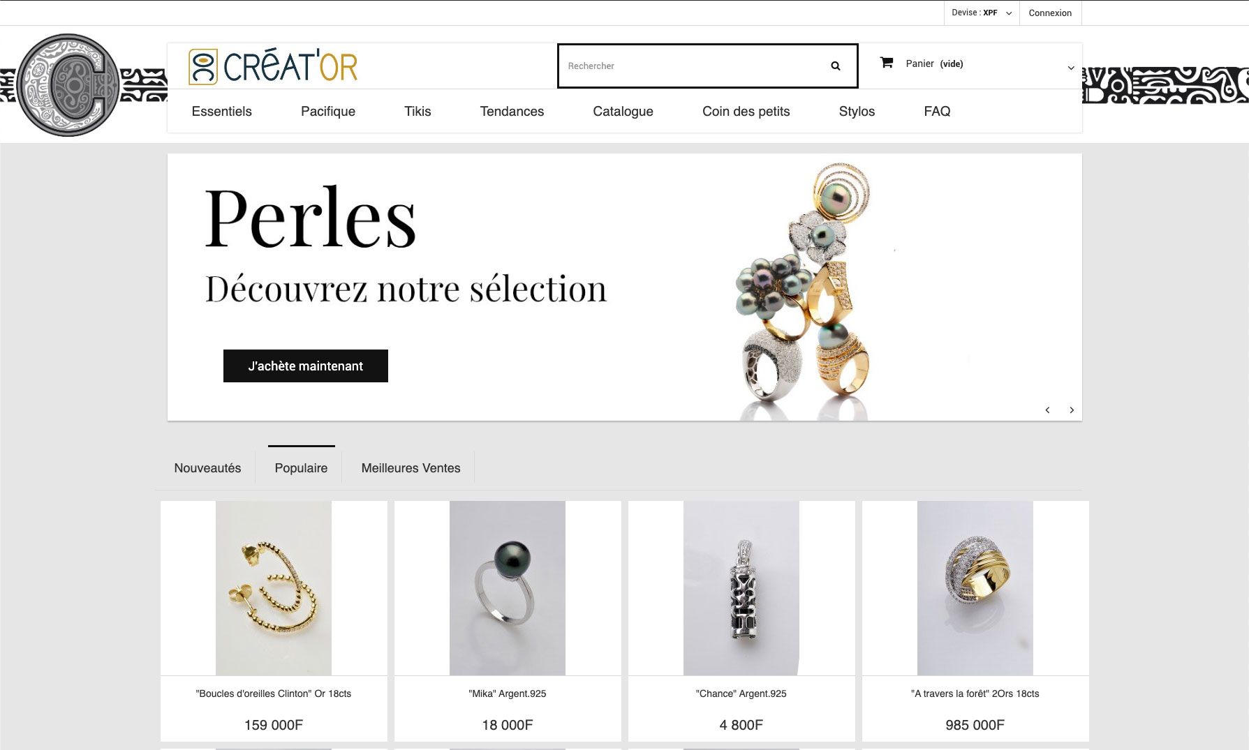Go to previous banner slide arrow

tap(1047, 410)
